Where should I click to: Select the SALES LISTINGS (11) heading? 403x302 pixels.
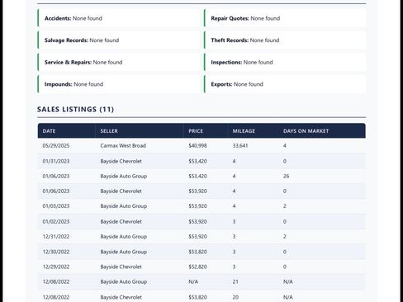[x=75, y=109]
